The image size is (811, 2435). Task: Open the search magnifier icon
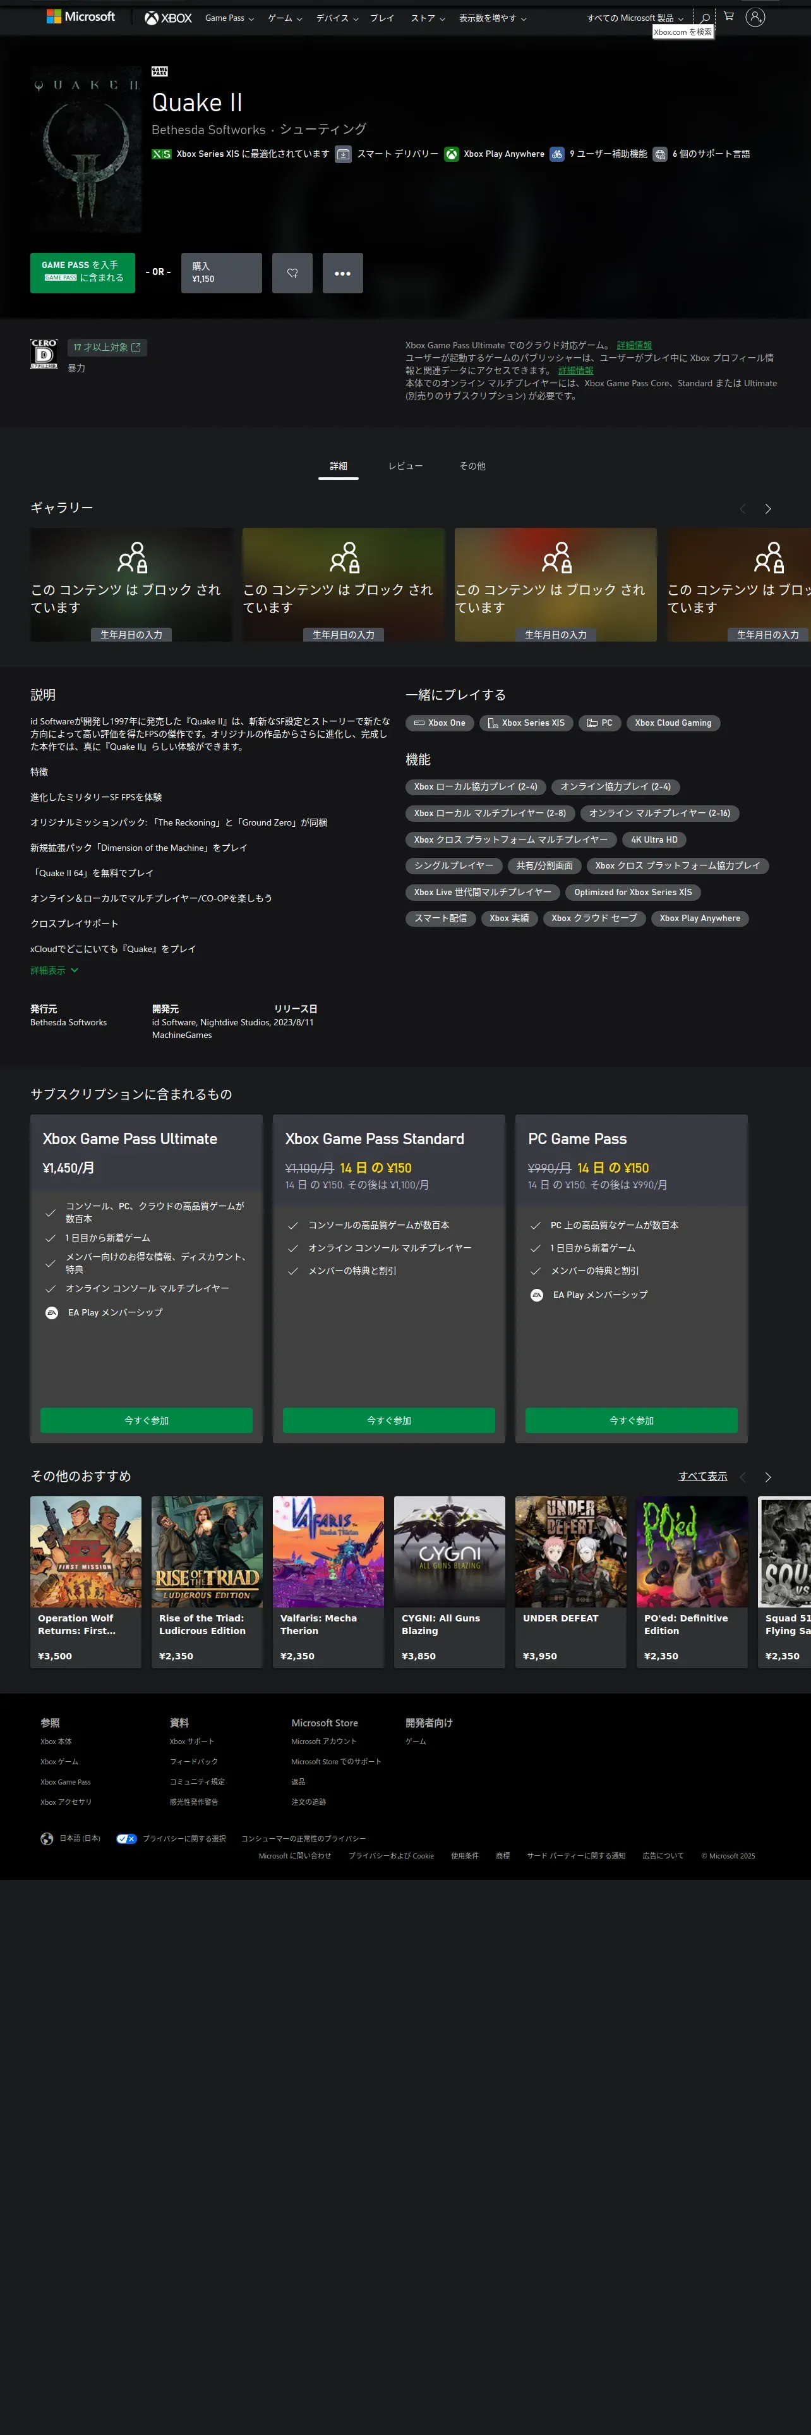(706, 18)
